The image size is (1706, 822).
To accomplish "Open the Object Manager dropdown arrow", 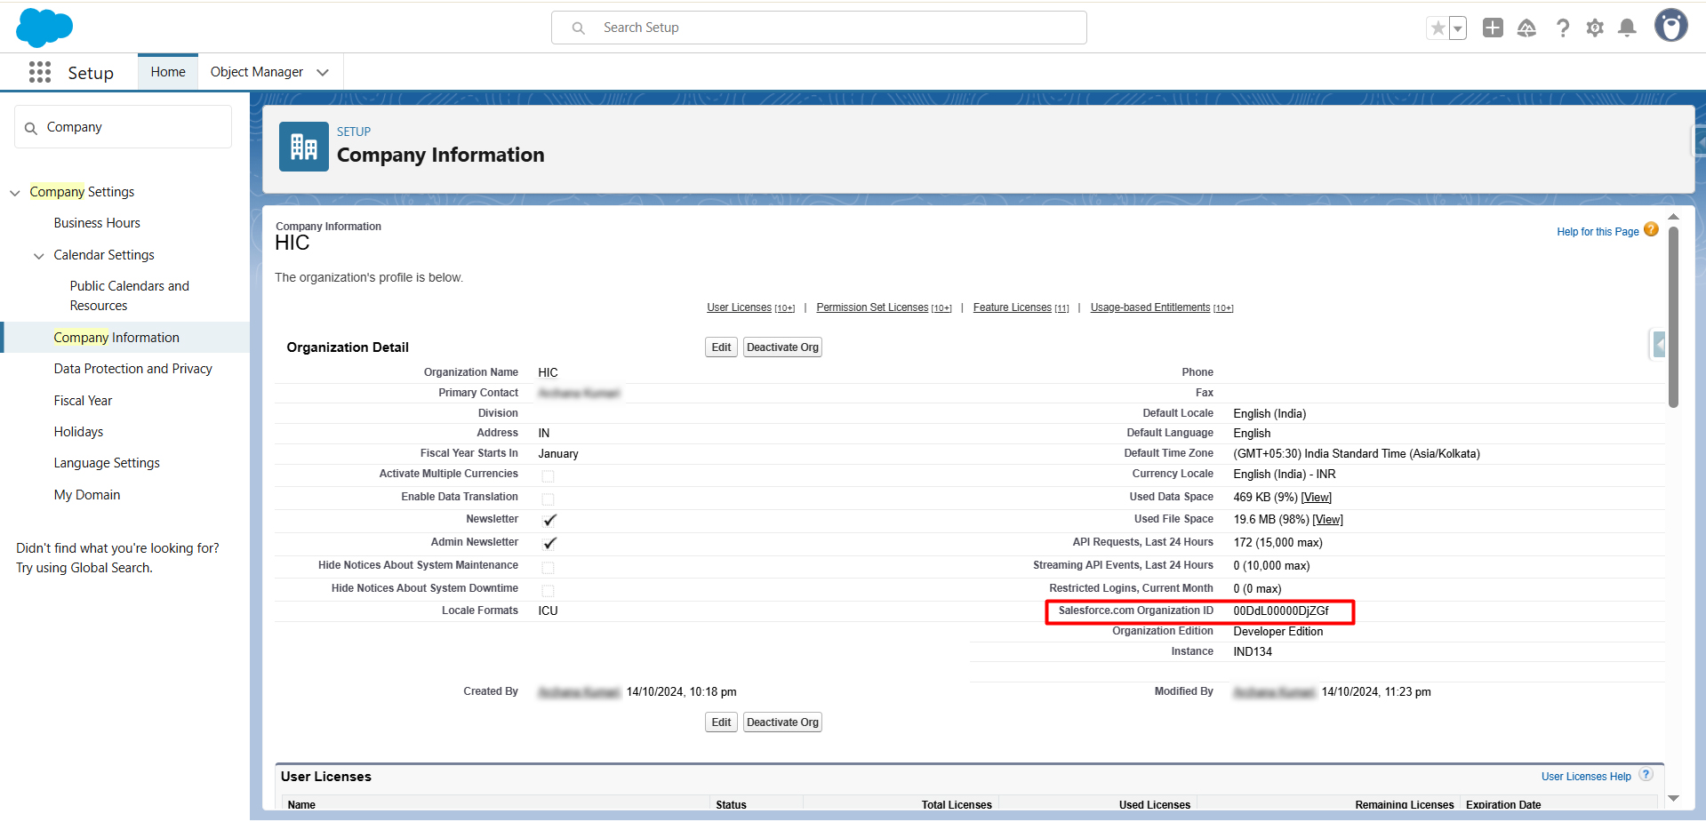I will (323, 73).
